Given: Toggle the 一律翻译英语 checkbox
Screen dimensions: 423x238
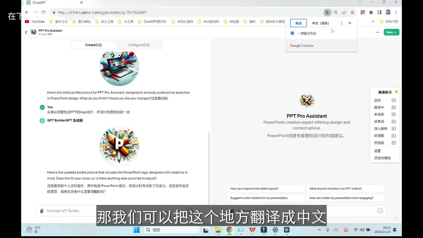Looking at the screenshot, I should click(292, 33).
